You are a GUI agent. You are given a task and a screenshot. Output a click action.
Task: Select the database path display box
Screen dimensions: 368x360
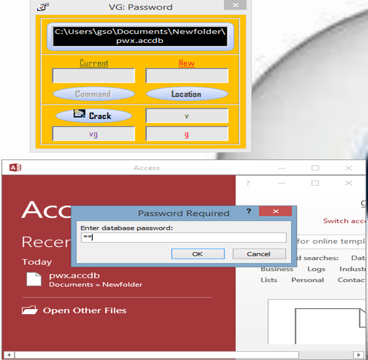[x=140, y=36]
